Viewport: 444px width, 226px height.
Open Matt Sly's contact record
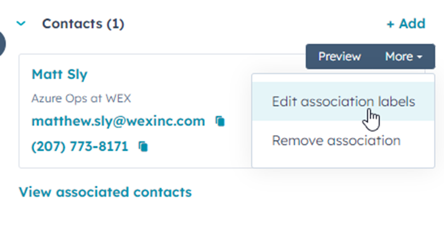59,74
